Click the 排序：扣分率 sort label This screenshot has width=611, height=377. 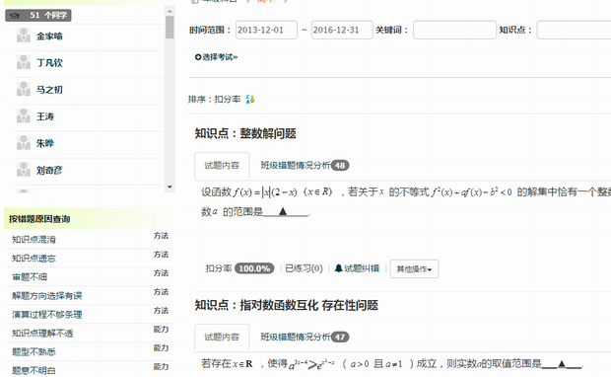(215, 100)
